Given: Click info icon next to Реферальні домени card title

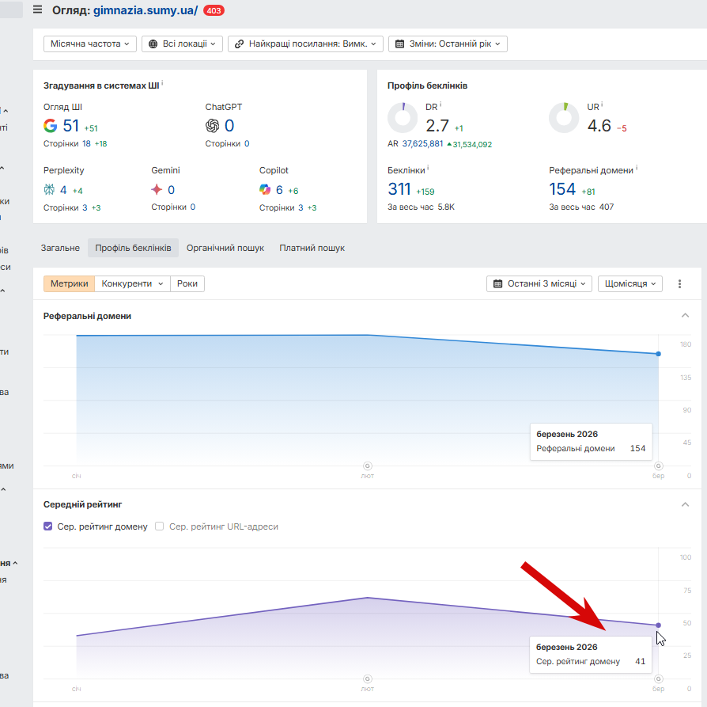Looking at the screenshot, I should (x=637, y=168).
